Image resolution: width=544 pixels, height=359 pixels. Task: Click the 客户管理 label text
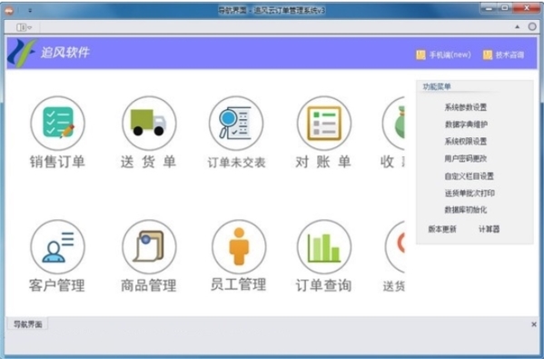[x=57, y=285]
